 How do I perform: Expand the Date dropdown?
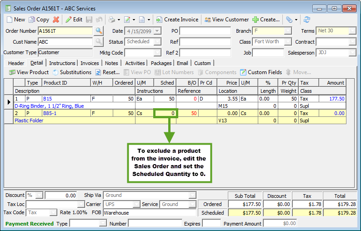pyautogui.click(x=157, y=31)
